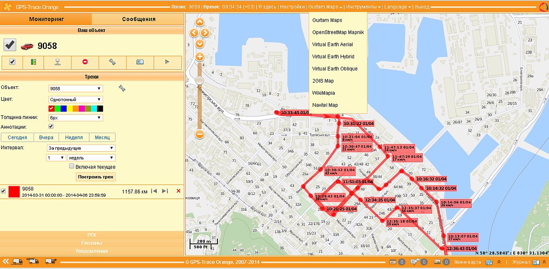Zoom out with the minus button
The height and width of the screenshot is (269, 549).
coord(200,134)
